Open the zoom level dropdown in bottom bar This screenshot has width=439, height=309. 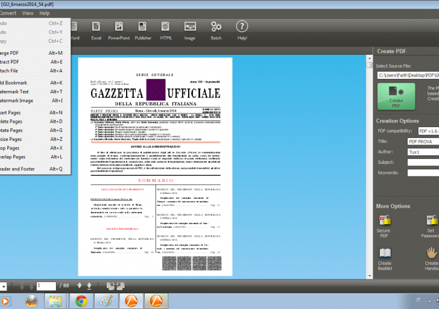click(3, 286)
